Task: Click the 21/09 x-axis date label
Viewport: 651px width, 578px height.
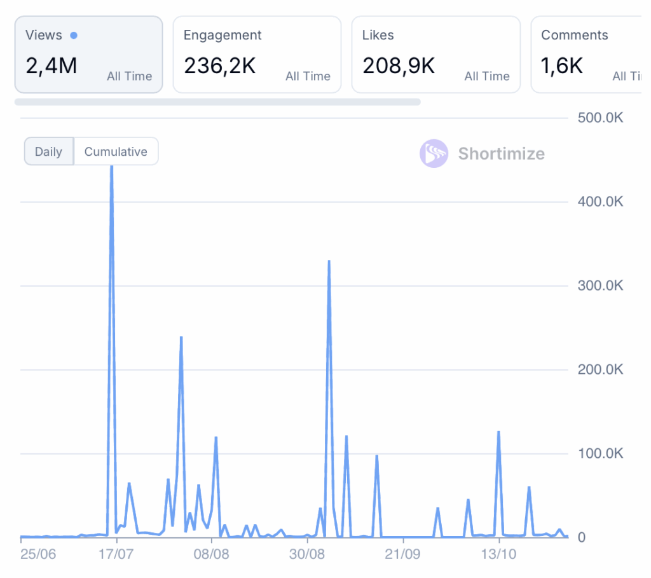Action: [x=403, y=554]
